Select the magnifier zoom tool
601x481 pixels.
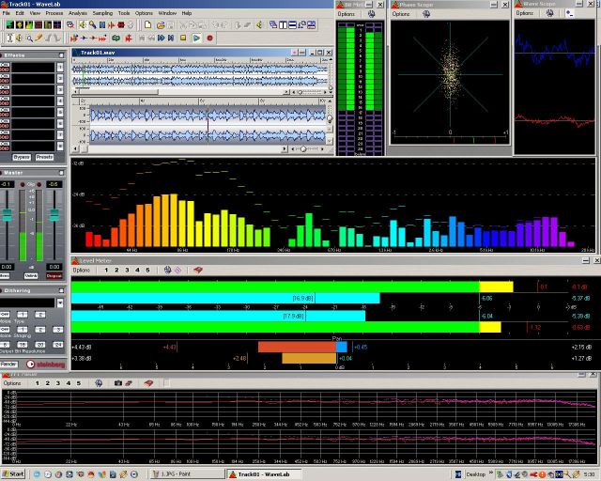pos(29,38)
